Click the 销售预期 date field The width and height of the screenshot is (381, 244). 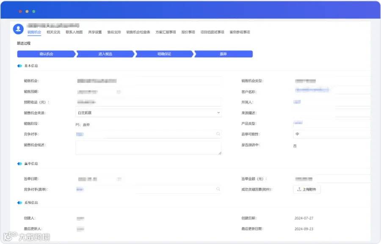coord(100,92)
